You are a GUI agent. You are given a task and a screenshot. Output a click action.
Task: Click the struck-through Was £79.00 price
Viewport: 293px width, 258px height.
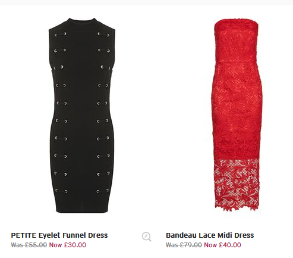pos(184,245)
